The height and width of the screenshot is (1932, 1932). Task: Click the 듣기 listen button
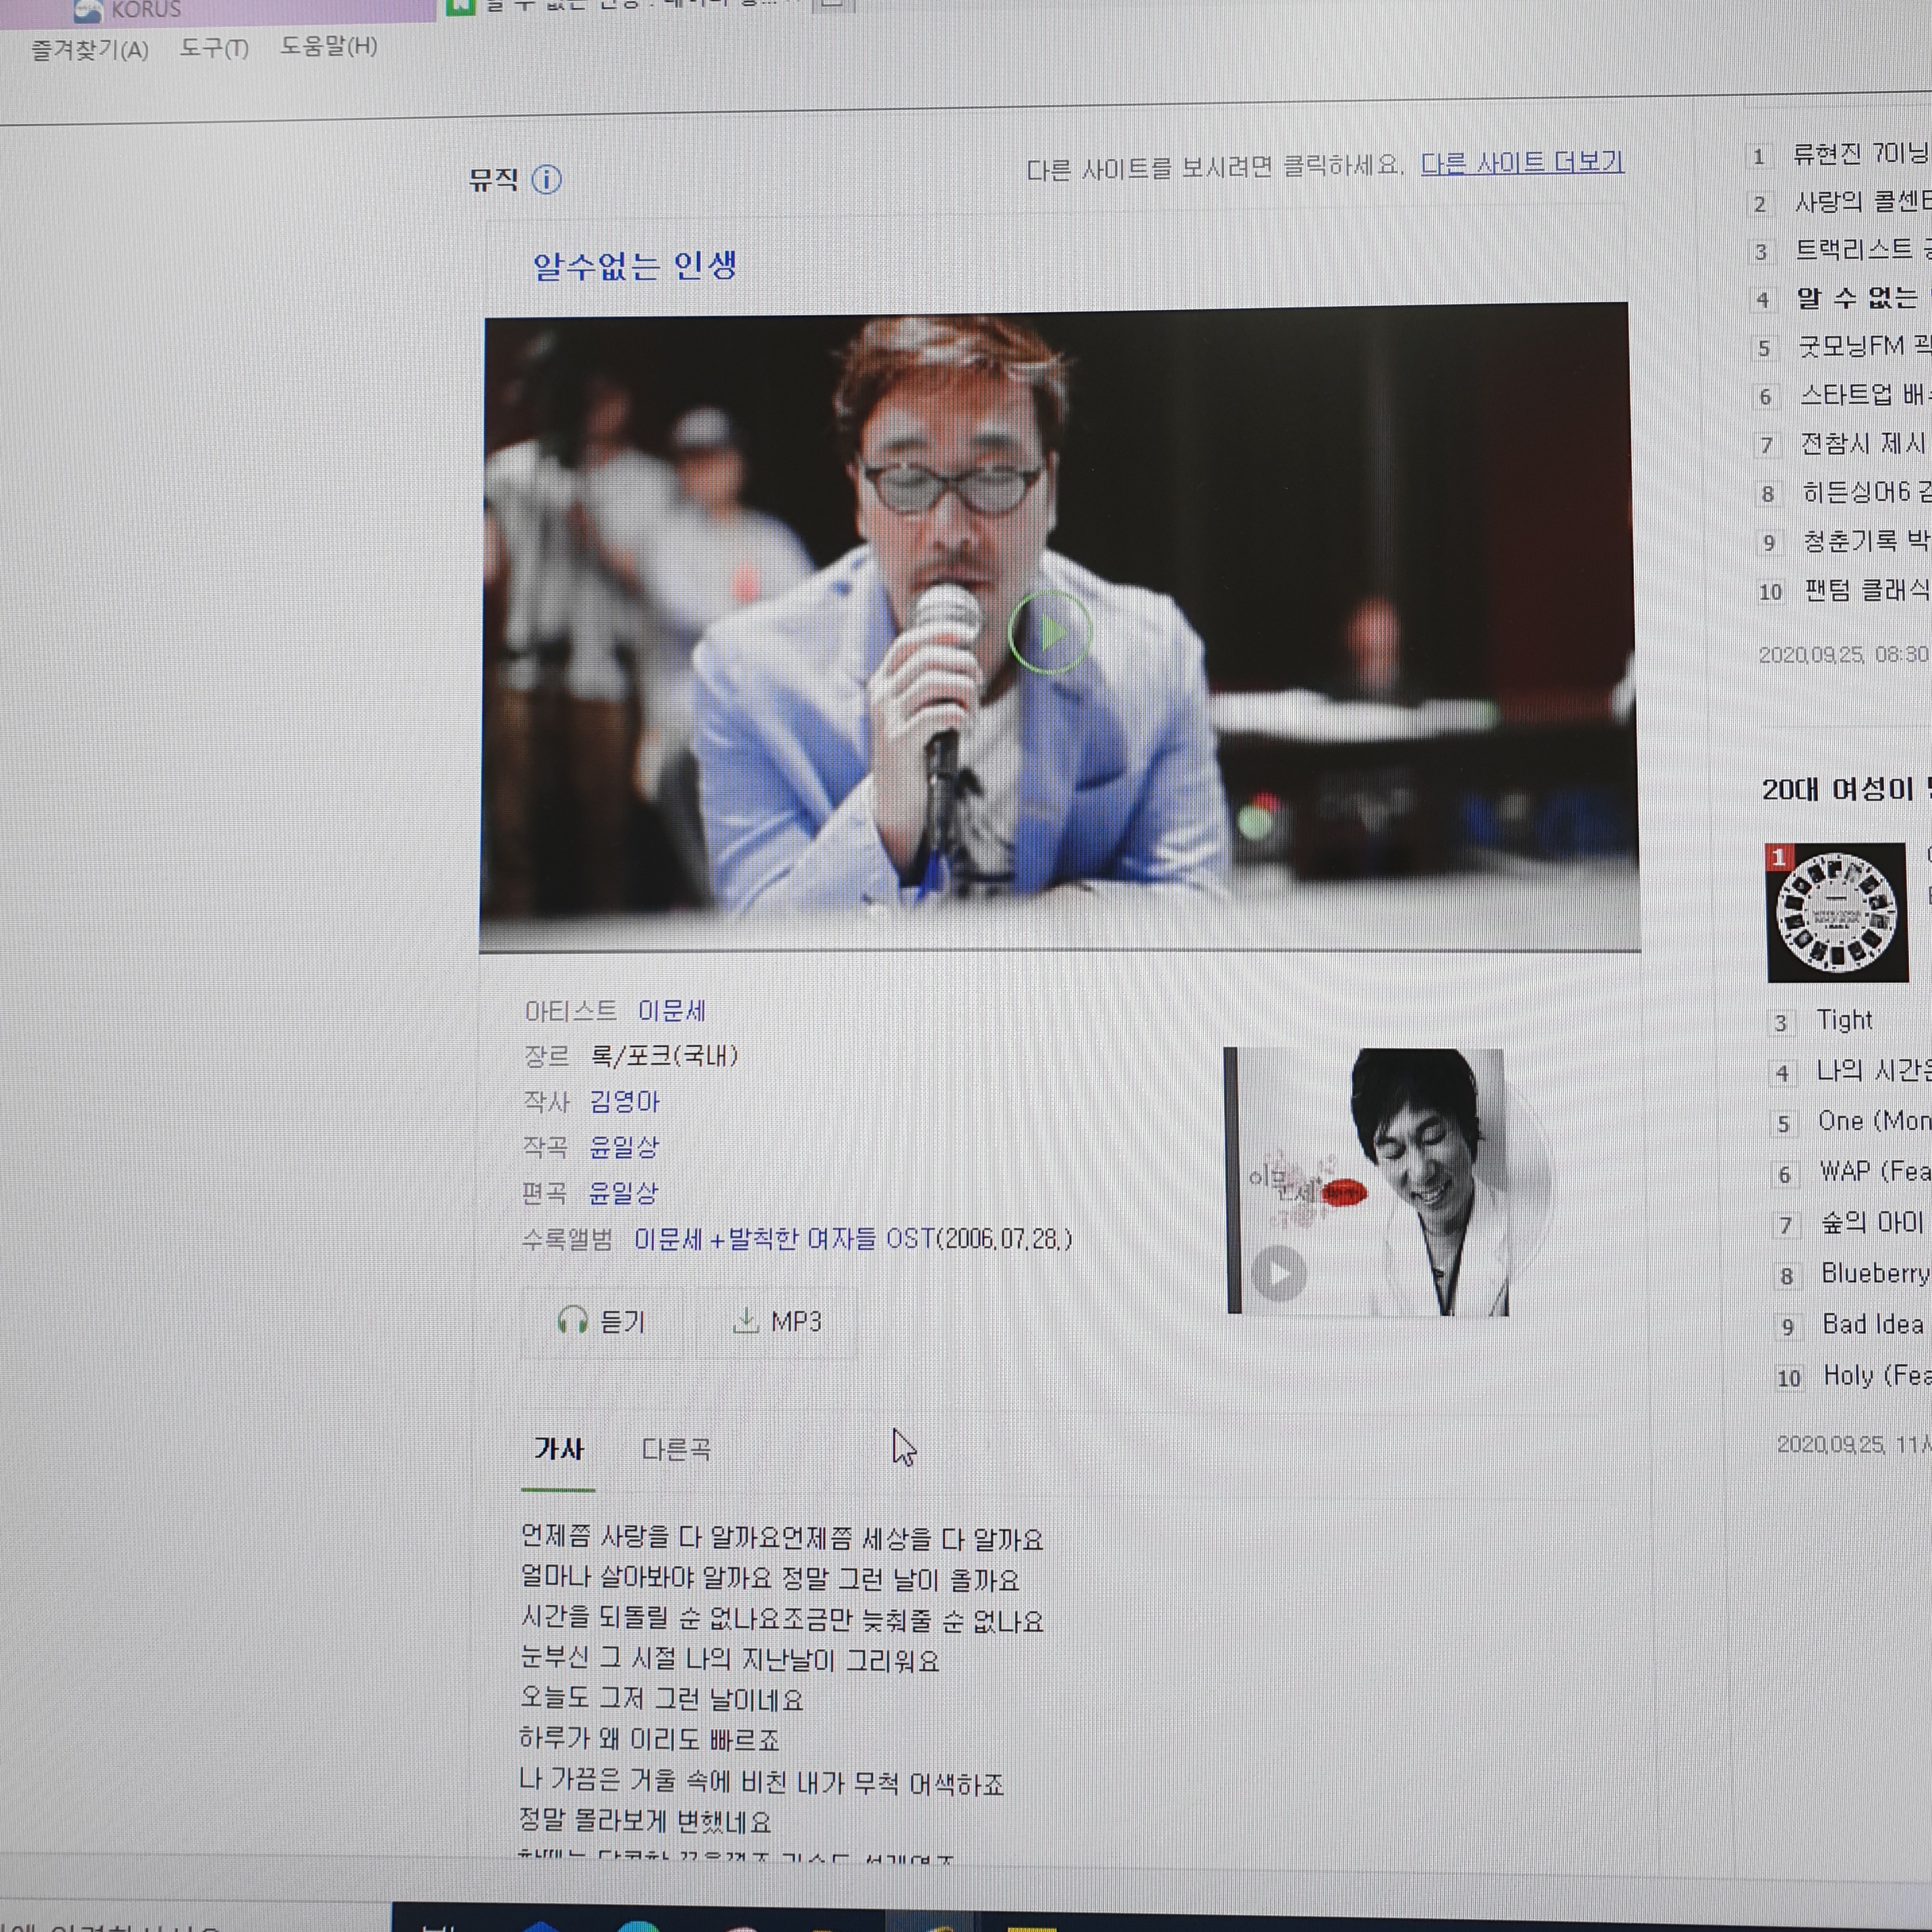[x=602, y=1321]
